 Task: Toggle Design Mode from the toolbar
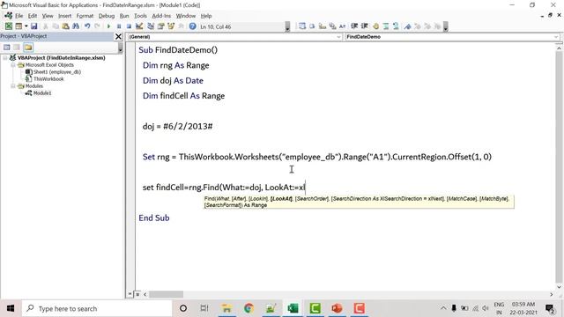139,26
